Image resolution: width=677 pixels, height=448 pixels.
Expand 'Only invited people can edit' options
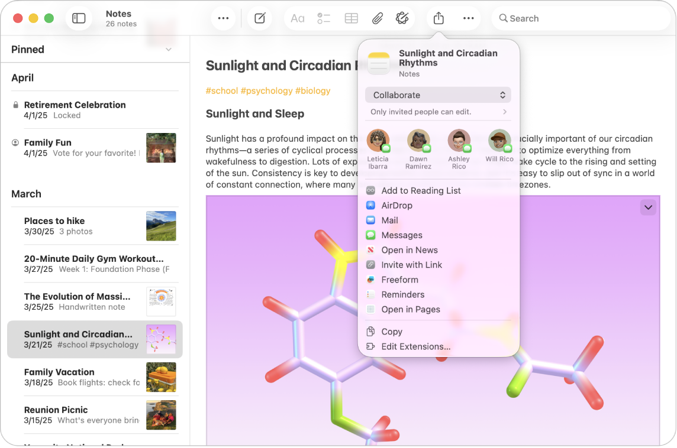[438, 112]
